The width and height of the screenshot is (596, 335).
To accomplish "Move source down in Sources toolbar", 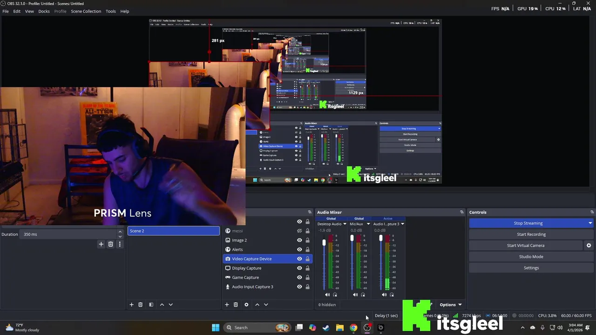I will [266, 304].
